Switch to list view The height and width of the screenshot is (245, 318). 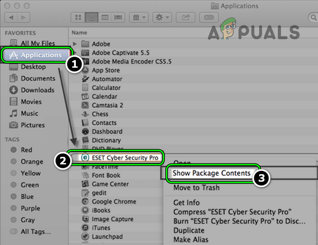pyautogui.click(x=91, y=18)
